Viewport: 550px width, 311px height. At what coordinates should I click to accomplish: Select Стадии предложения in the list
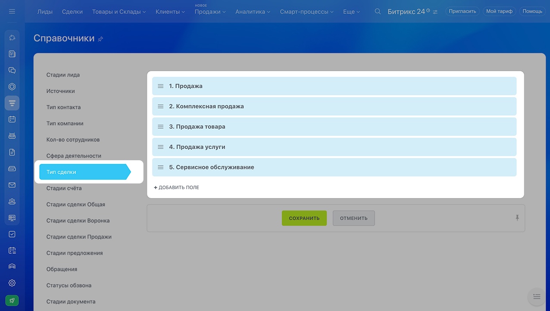point(75,253)
